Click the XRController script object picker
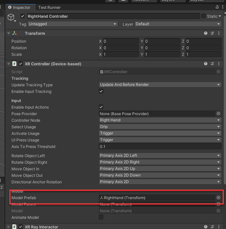Screen dimensions: 226x229 pos(218,72)
